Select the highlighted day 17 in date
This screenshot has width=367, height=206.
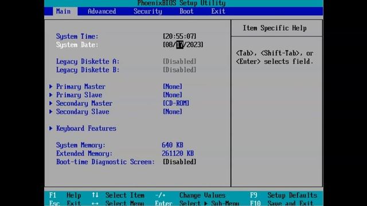tap(179, 45)
